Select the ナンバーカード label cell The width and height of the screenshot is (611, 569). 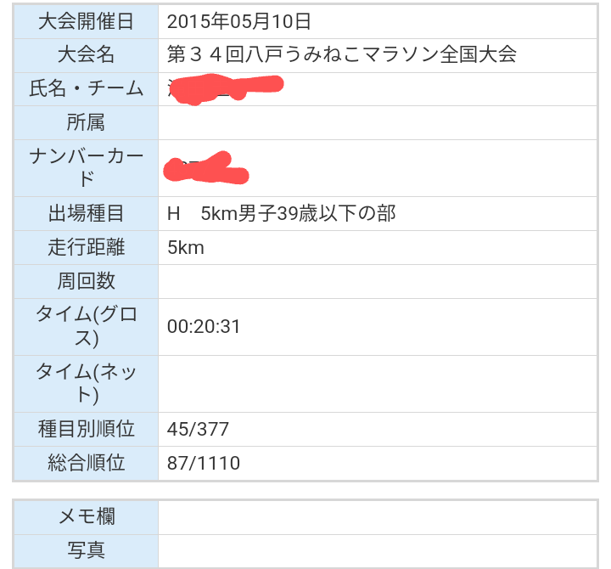[86, 168]
